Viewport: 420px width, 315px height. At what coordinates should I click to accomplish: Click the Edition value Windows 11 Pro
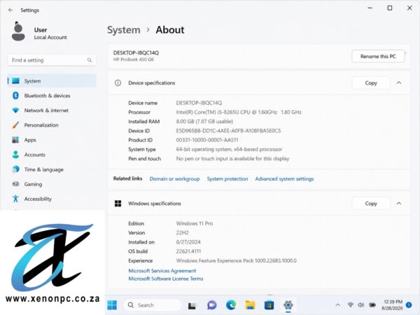pyautogui.click(x=195, y=223)
